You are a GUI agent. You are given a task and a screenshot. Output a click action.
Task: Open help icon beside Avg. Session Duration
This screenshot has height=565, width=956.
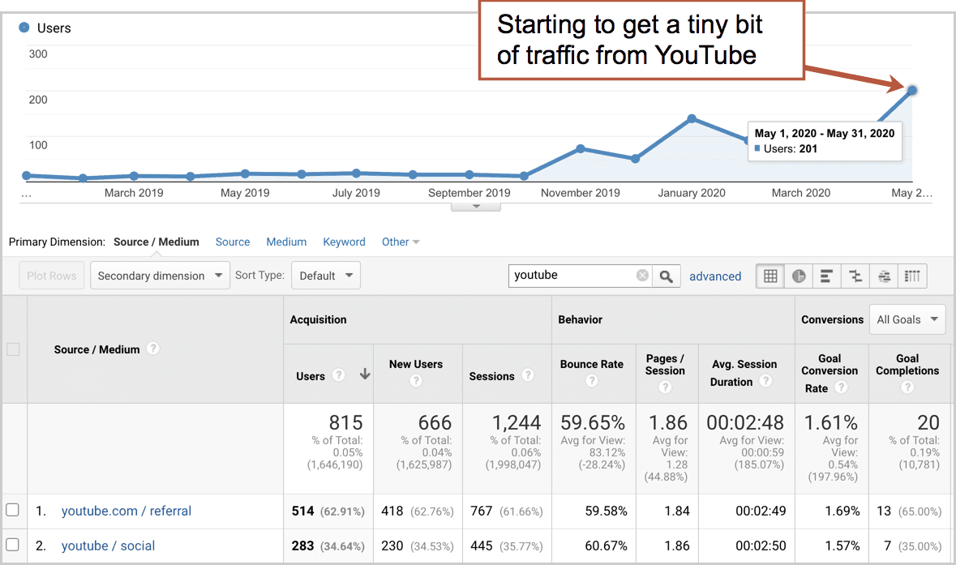click(x=765, y=381)
